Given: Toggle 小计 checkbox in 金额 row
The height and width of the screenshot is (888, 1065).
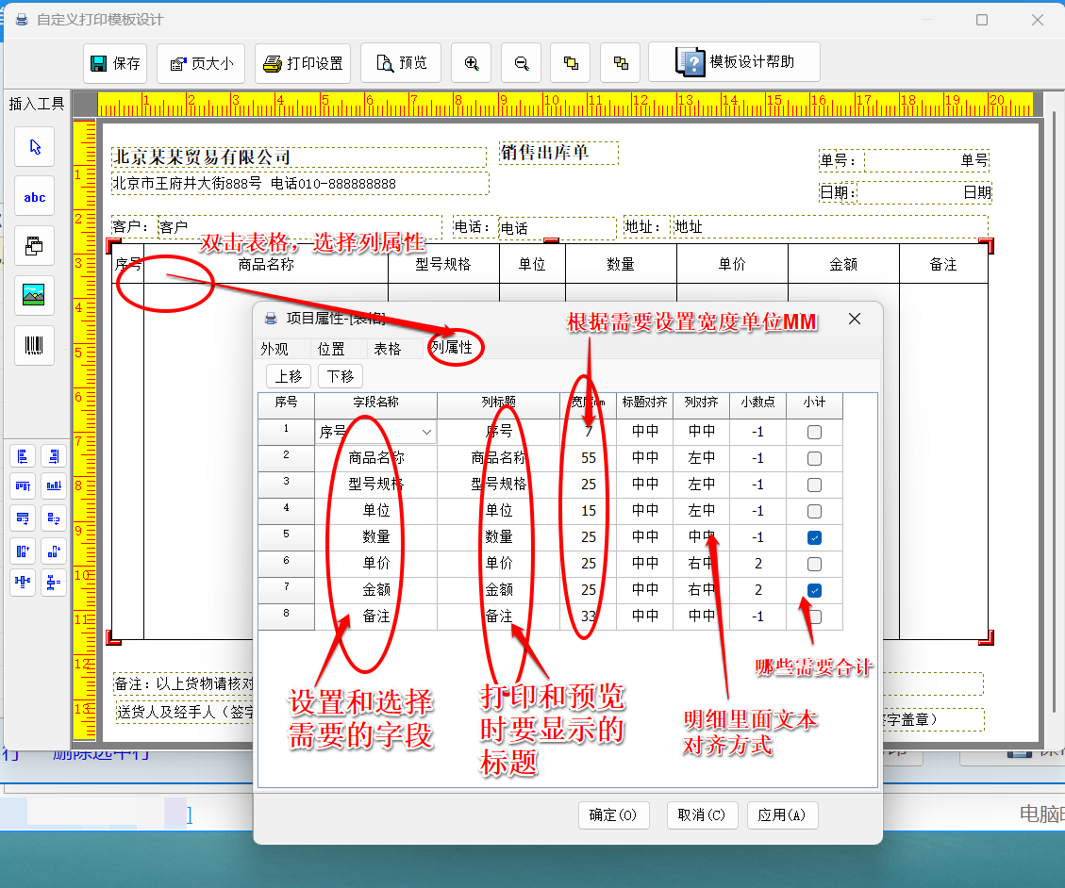Looking at the screenshot, I should [814, 591].
